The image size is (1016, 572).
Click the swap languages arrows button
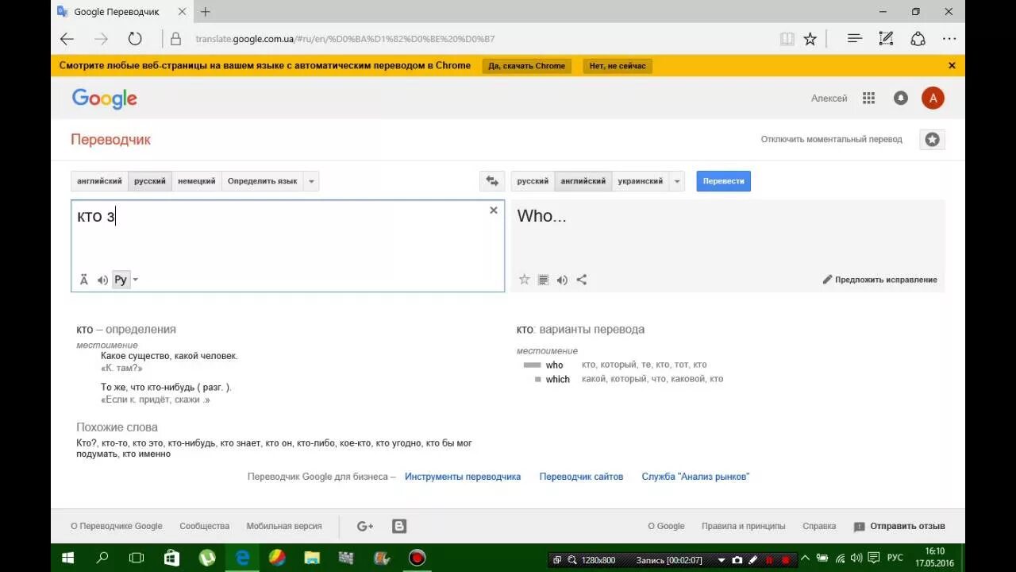point(492,181)
